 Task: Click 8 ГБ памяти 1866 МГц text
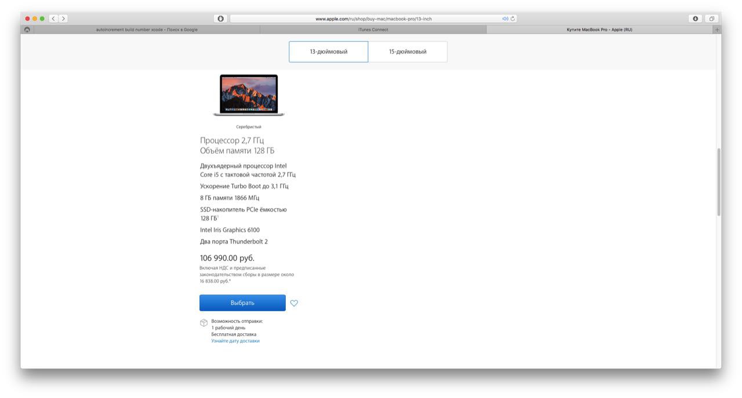point(230,198)
